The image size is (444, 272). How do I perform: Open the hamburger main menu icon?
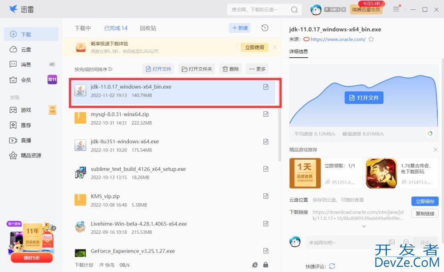pyautogui.click(x=396, y=9)
